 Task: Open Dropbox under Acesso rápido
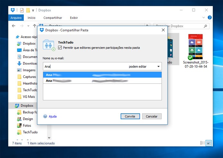tap(26, 44)
